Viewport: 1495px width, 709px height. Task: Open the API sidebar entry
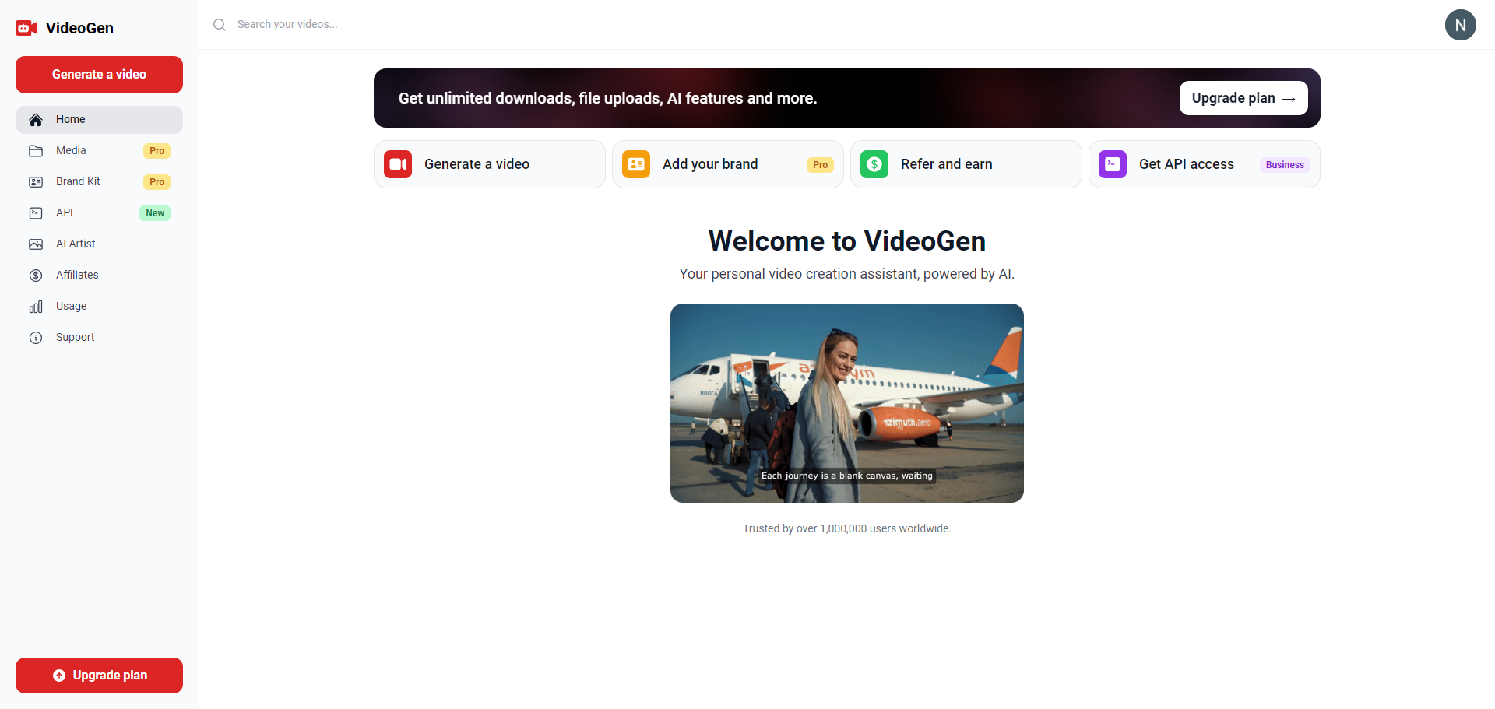[99, 213]
